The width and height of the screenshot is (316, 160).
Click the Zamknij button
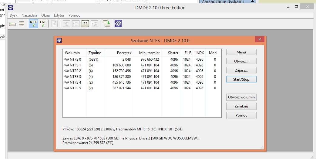tap(241, 106)
